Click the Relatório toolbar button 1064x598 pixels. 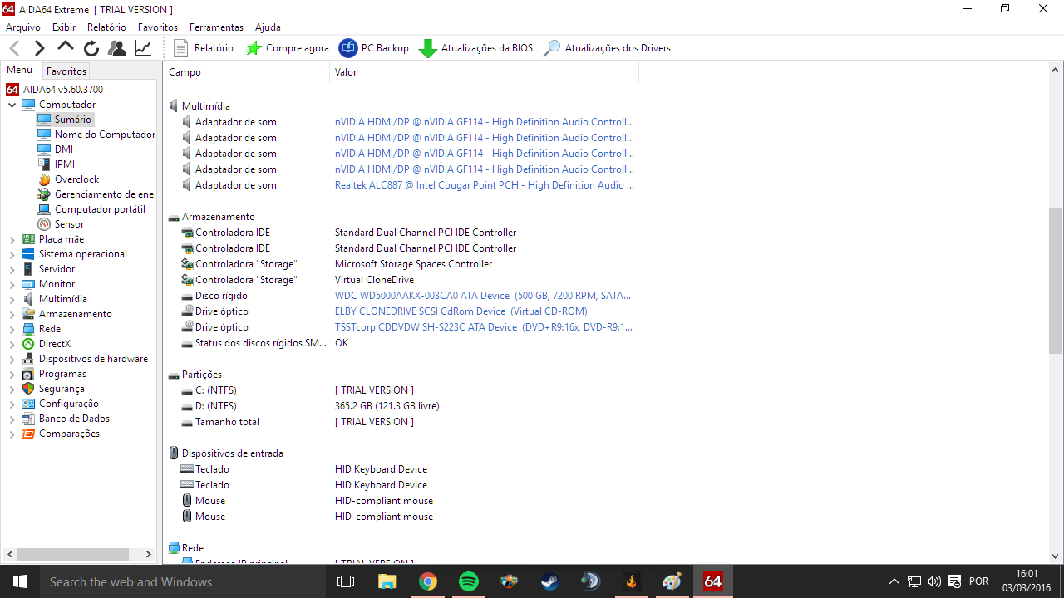(204, 48)
